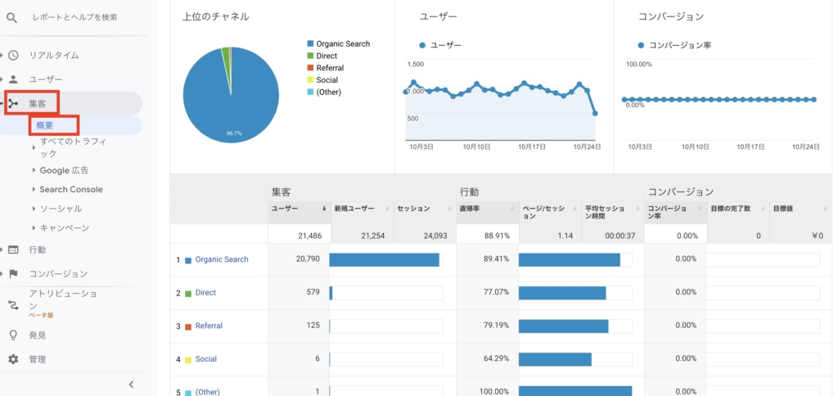Open the 発見 sidebar item
838x396 pixels.
pyautogui.click(x=38, y=335)
